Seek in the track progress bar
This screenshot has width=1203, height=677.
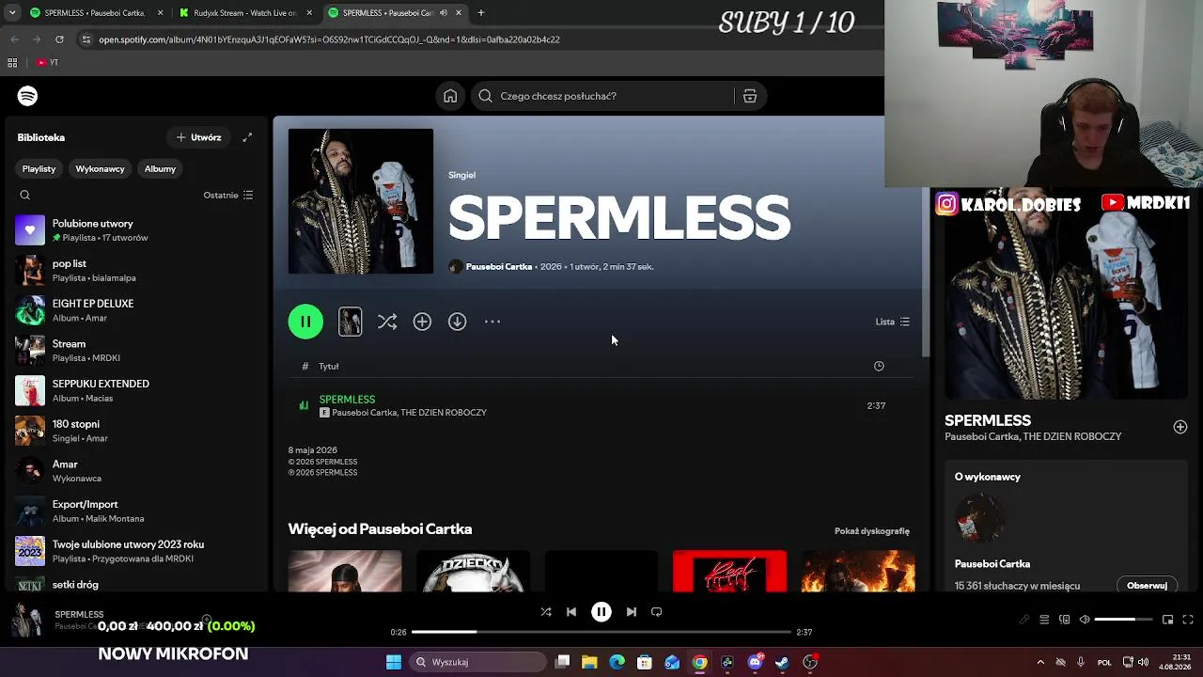(601, 632)
